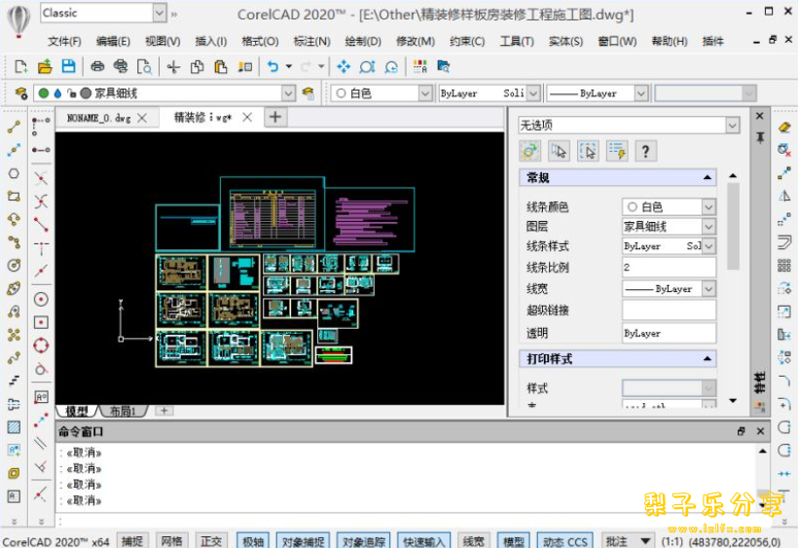This screenshot has height=548, width=798.
Task: Click the properties panel scrollbar
Action: (733, 227)
